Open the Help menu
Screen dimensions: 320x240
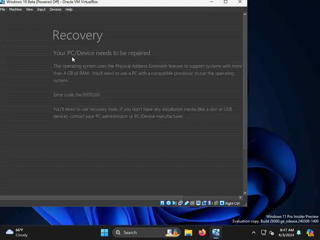coord(69,9)
